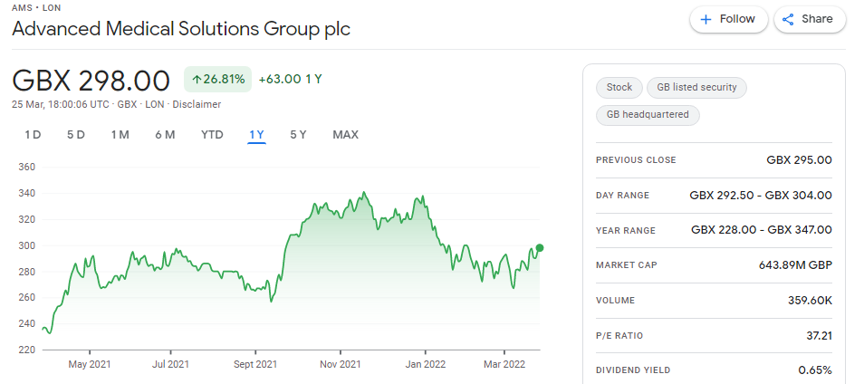Screen dimensions: 864x384
Task: Open the Share button
Action: point(810,19)
